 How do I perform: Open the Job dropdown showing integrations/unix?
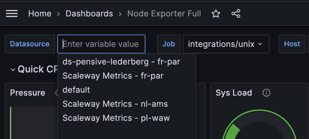tap(226, 44)
